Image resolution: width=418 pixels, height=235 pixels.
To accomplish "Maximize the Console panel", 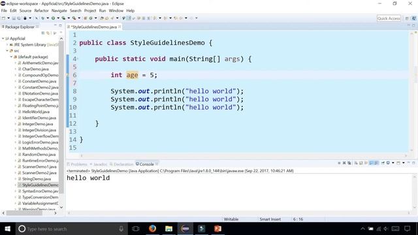I will click(413, 163).
